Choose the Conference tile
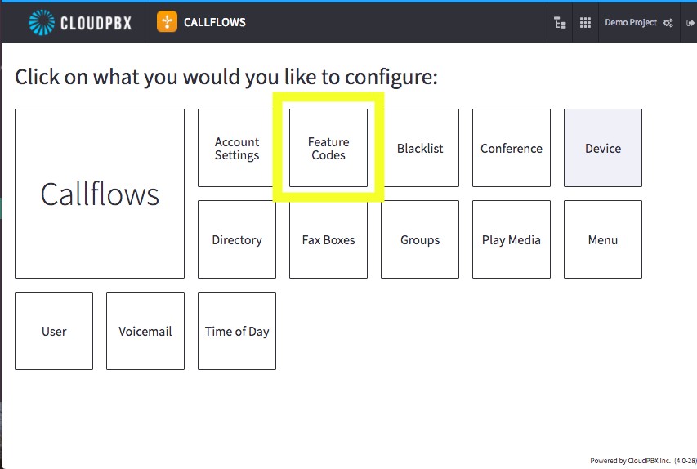Screen dimensions: 697x469 [512, 148]
